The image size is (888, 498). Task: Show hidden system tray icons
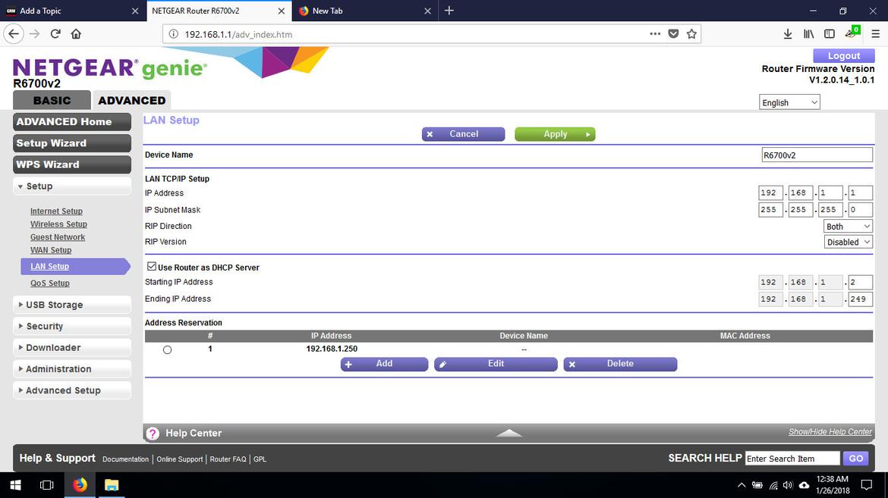742,485
